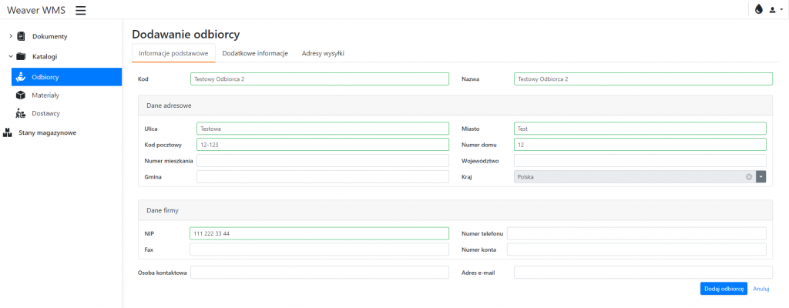Click the Weaver WMS title
The image size is (789, 308).
[x=36, y=10]
